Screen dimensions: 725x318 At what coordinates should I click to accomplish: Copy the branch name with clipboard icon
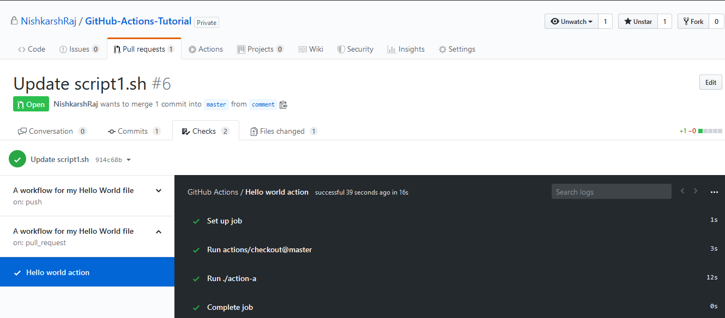[283, 104]
